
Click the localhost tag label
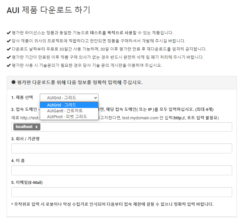point(24,127)
